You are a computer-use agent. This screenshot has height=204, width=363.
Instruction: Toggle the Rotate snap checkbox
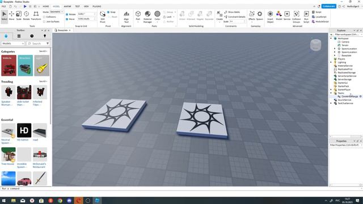click(67, 14)
